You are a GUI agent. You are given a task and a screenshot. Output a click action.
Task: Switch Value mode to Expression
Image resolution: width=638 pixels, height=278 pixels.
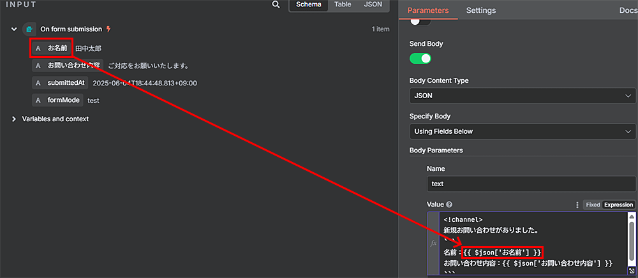coord(618,205)
